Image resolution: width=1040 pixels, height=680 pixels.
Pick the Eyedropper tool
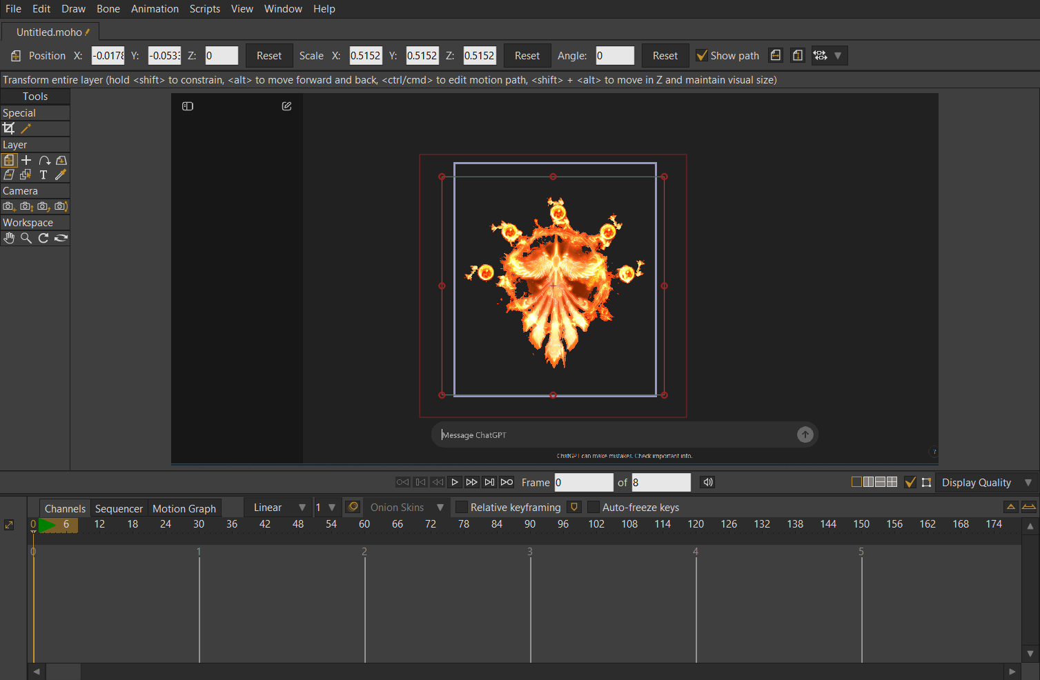(x=61, y=175)
